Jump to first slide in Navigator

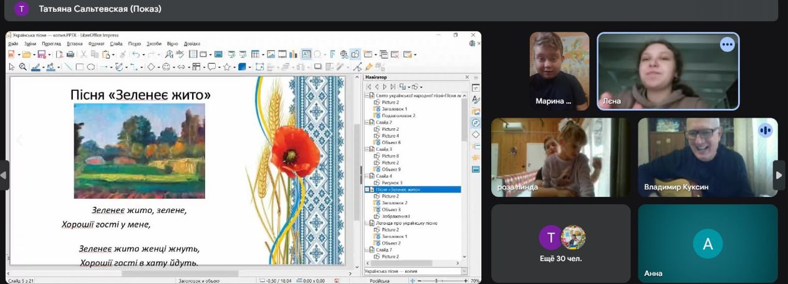[x=369, y=87]
